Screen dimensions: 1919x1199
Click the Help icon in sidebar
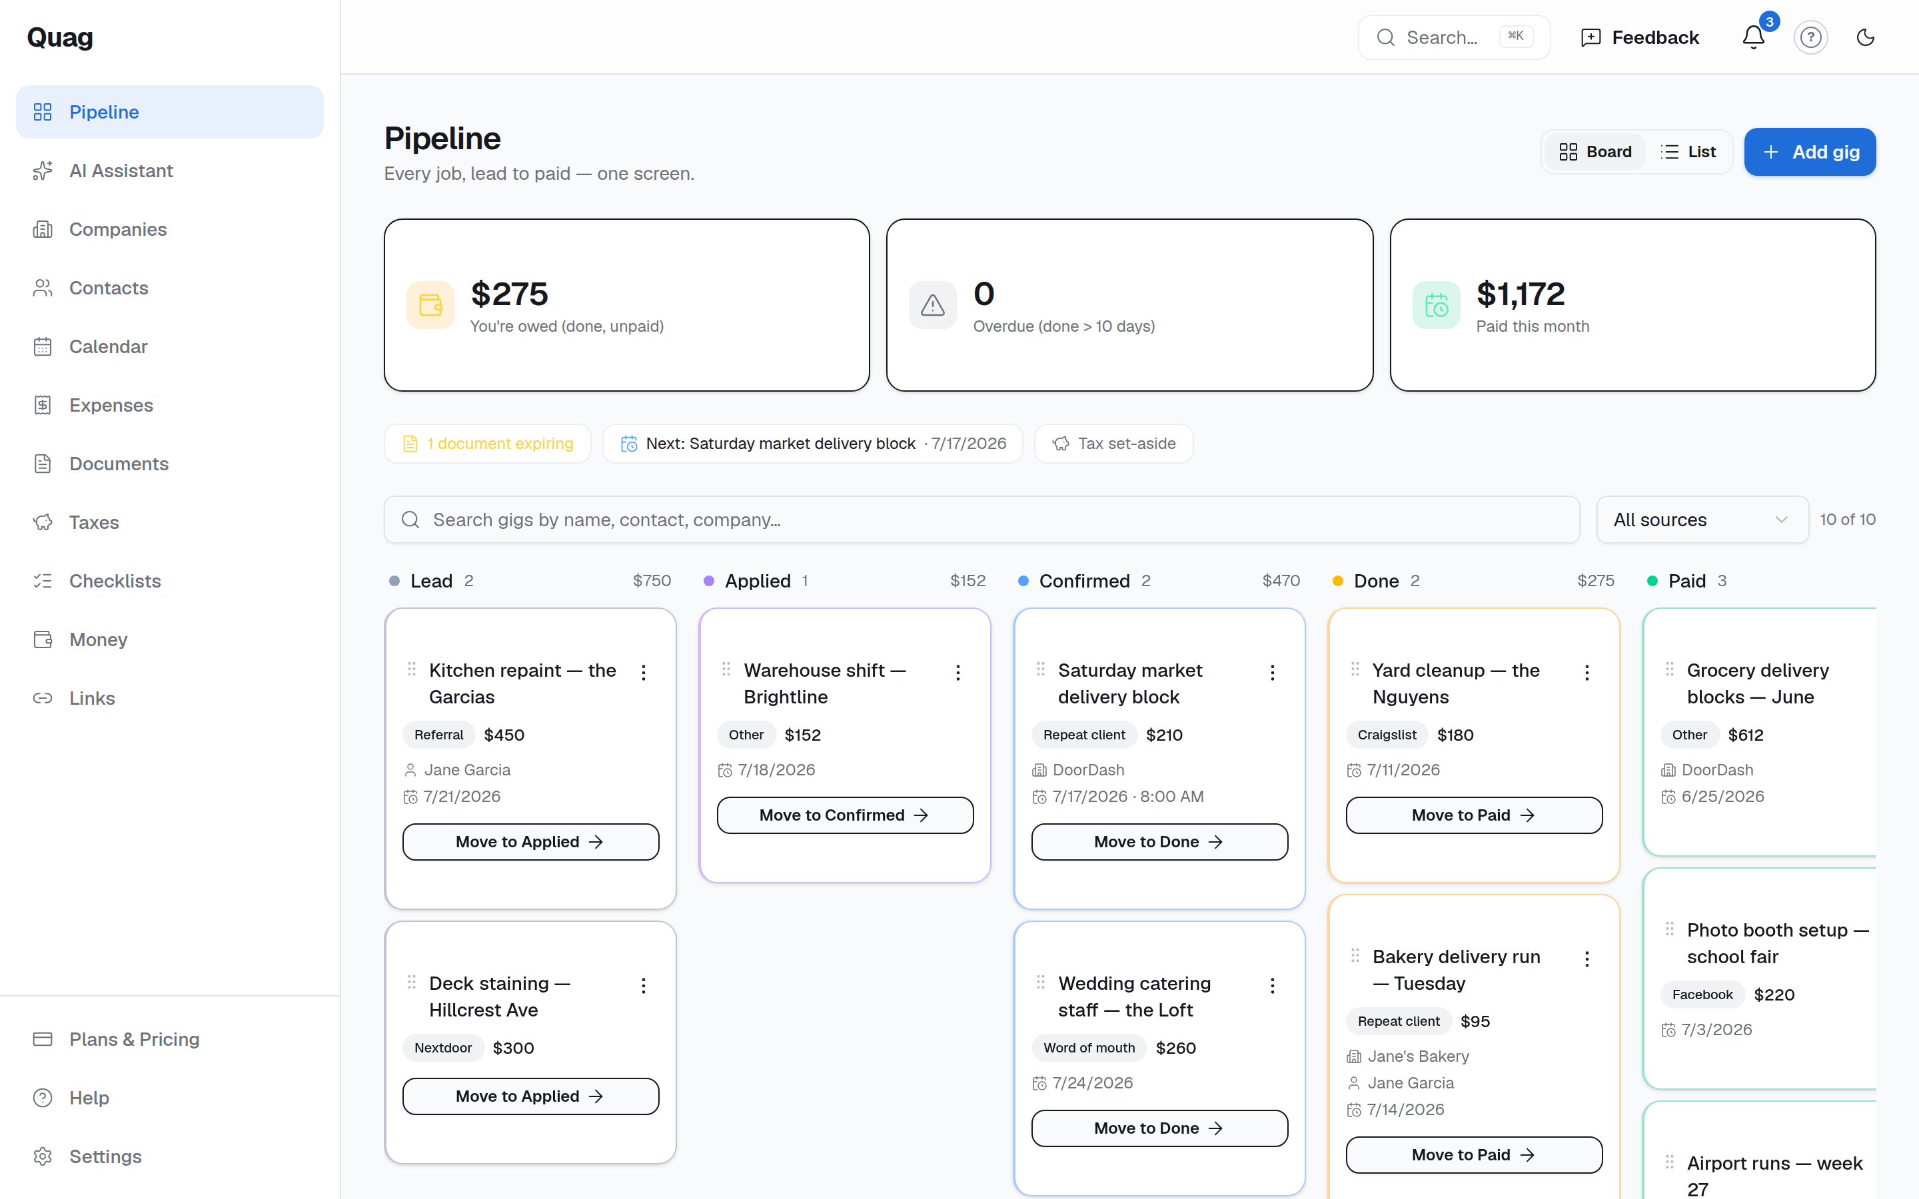[x=43, y=1098]
